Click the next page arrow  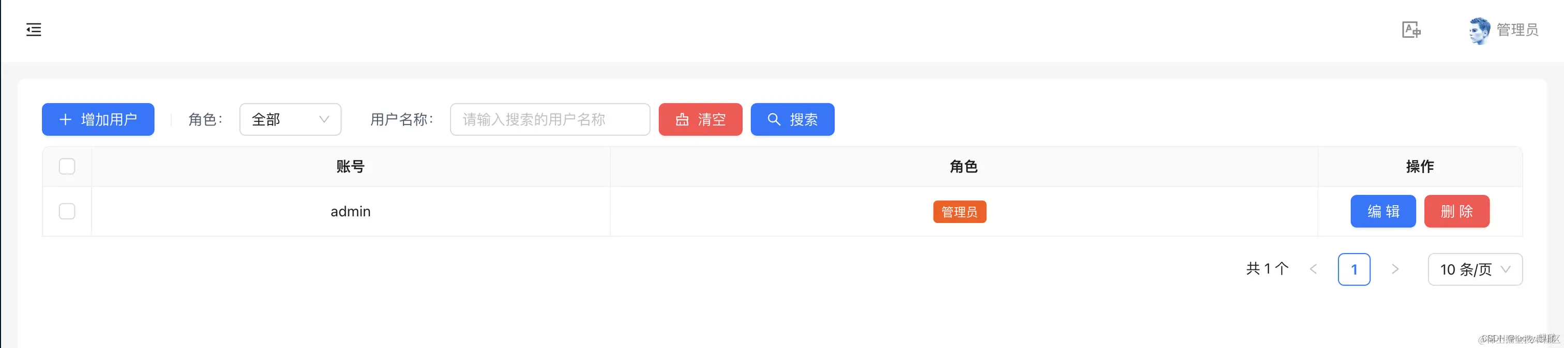(1396, 268)
